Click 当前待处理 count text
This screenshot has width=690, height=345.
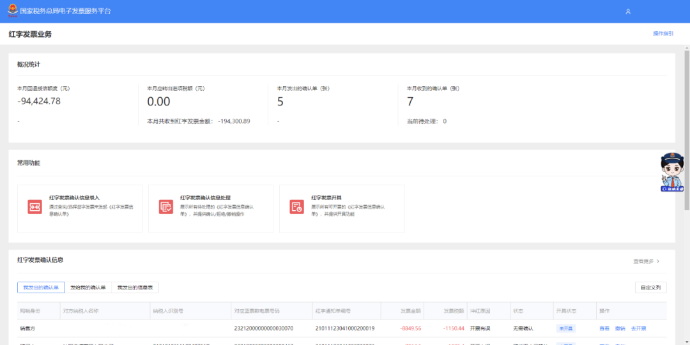427,121
